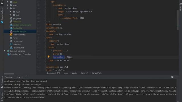Select .gitignore in project tree
Image resolution: width=182 pixels, height=102 pixels.
click(17, 18)
